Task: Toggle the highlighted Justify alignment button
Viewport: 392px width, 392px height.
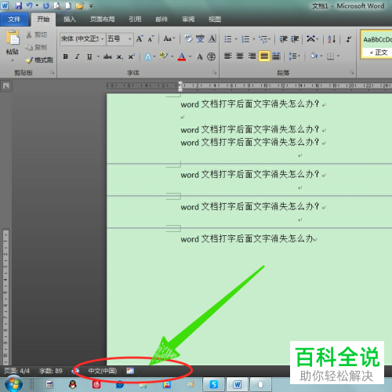Action: tap(264, 56)
